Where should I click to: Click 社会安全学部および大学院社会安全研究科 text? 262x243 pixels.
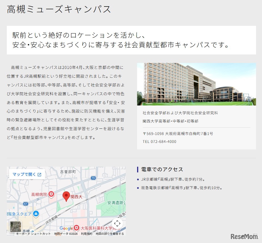click(x=180, y=113)
